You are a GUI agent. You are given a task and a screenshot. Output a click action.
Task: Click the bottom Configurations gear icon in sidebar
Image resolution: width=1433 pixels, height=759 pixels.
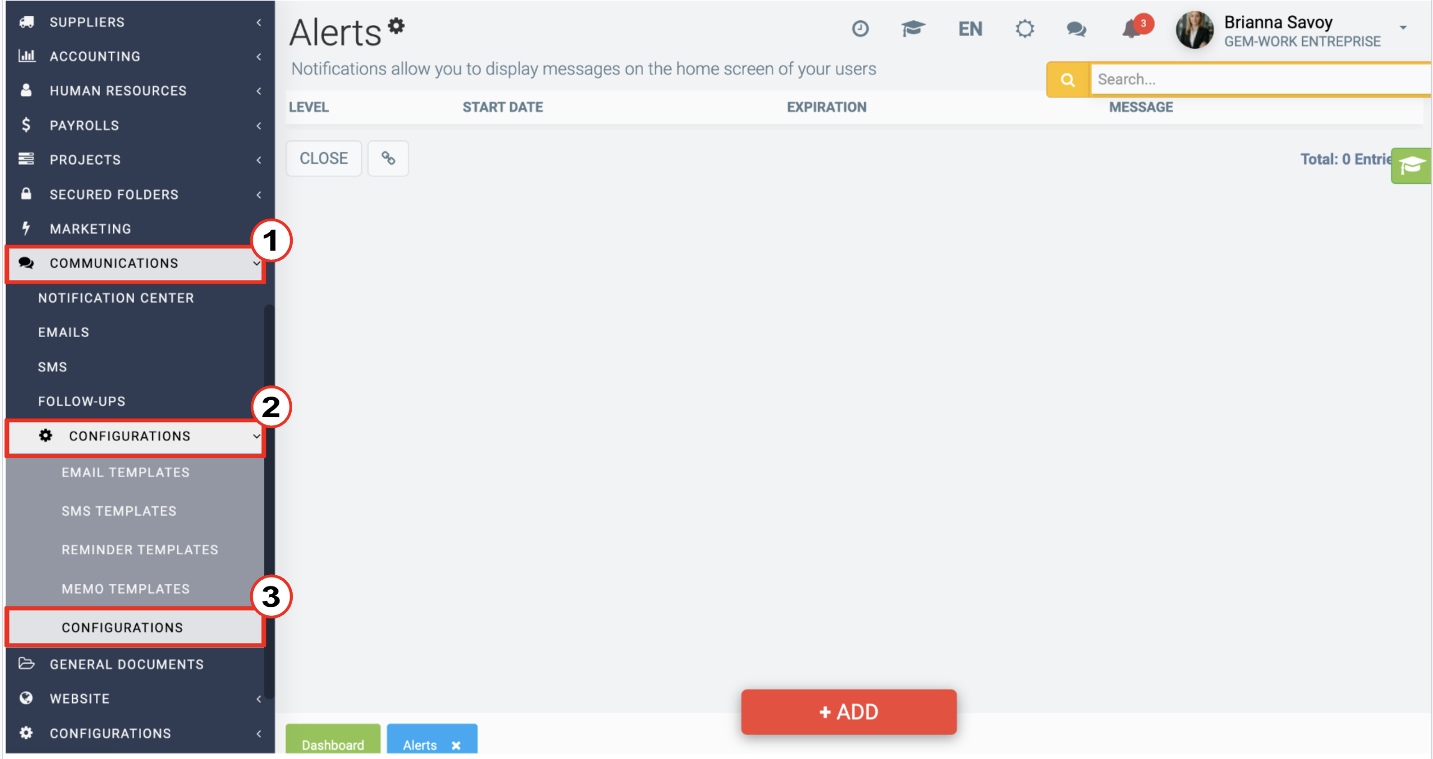[x=26, y=733]
